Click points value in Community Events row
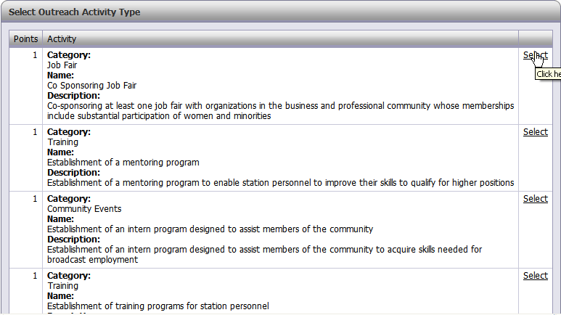Image resolution: width=561 pixels, height=315 pixels. pos(35,199)
